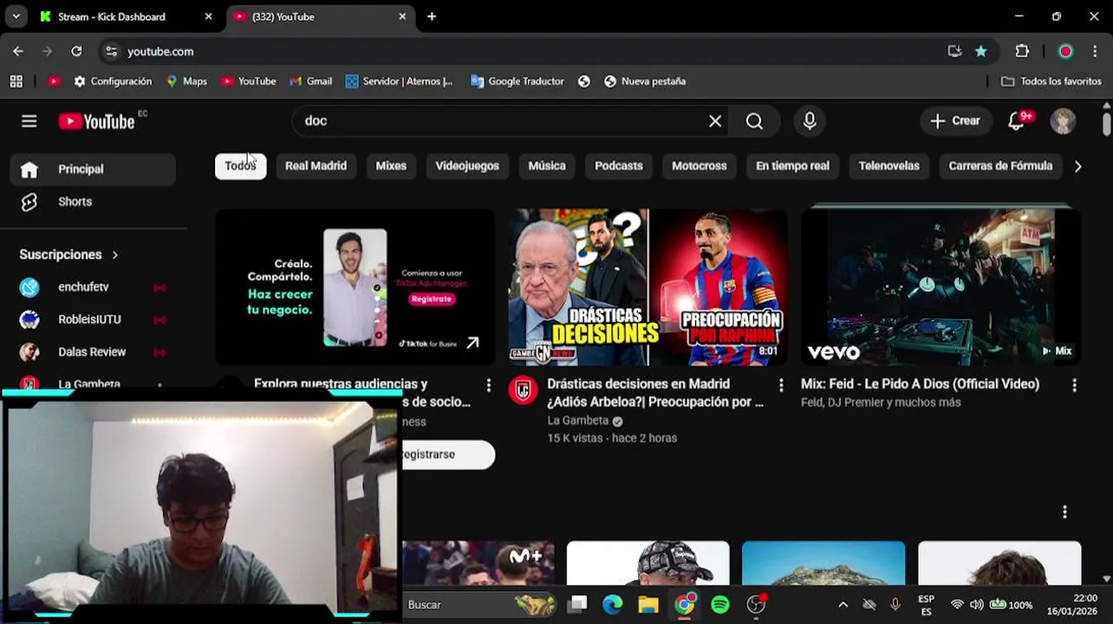1113x624 pixels.
Task: Open Spotify from the taskbar
Action: pos(720,604)
